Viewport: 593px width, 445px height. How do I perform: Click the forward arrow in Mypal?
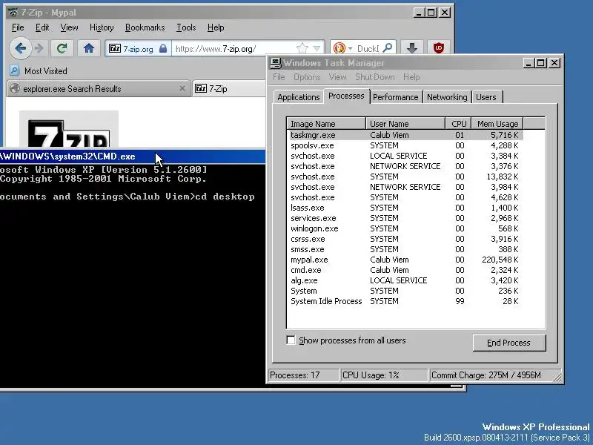click(x=39, y=48)
